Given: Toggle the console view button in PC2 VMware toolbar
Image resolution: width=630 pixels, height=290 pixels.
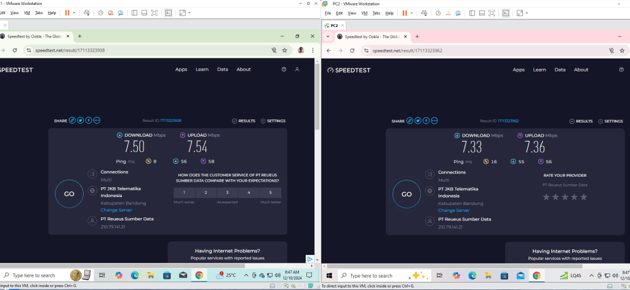Looking at the screenshot, I should [505, 12].
